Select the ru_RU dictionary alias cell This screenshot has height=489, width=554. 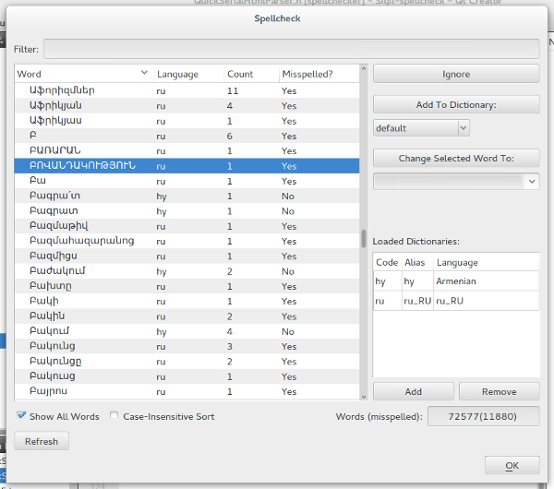[x=417, y=301]
